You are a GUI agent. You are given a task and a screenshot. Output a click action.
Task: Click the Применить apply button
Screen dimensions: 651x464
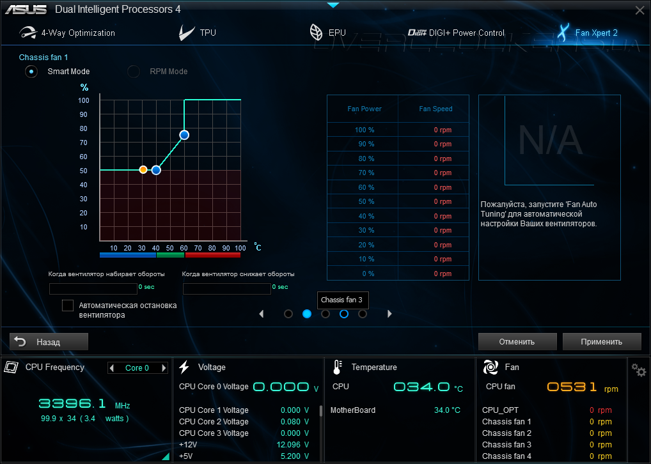pyautogui.click(x=602, y=341)
